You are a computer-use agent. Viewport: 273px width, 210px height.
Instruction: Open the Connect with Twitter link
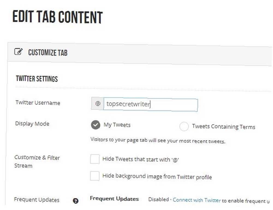pos(197,200)
